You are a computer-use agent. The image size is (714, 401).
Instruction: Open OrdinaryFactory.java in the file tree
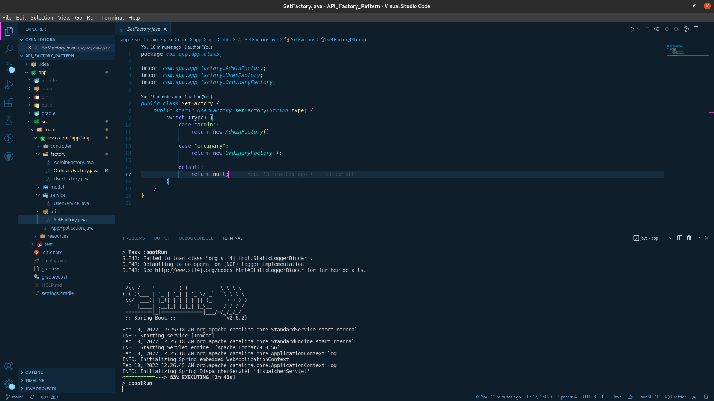[x=67, y=171]
